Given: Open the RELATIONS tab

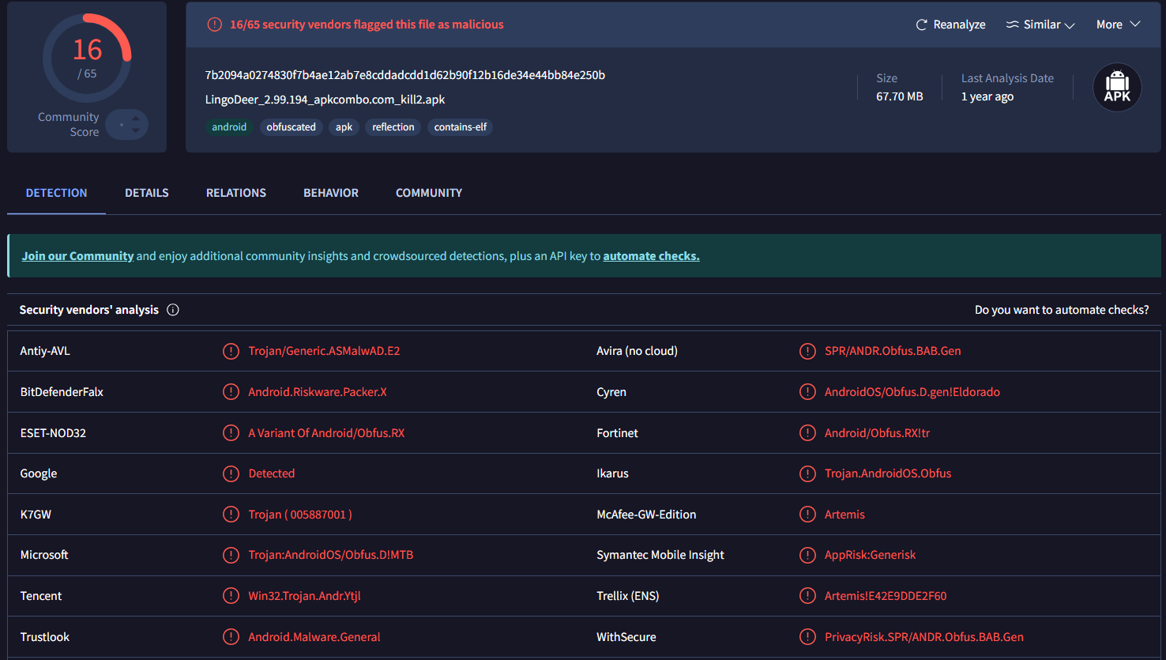Looking at the screenshot, I should (236, 193).
